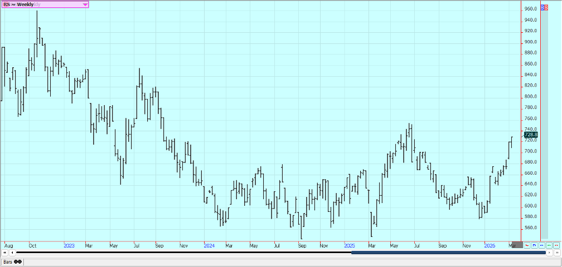Open the RS Weekly symbol dropdown arrow
The height and width of the screenshot is (267, 562).
point(85,4)
